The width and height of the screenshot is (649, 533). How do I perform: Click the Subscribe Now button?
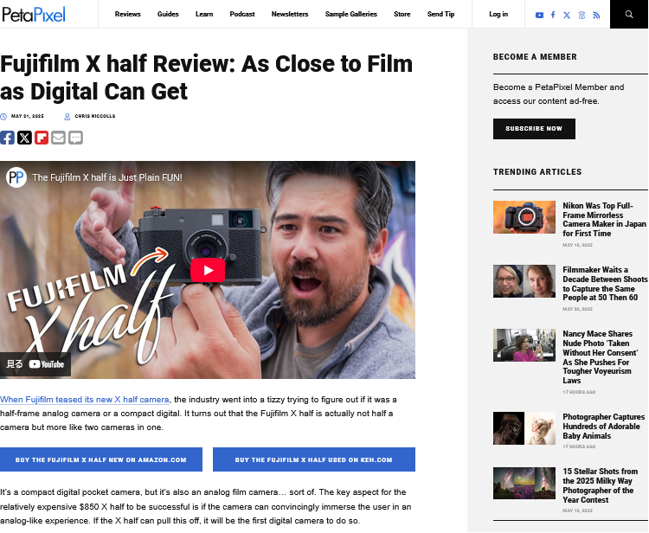coord(534,129)
